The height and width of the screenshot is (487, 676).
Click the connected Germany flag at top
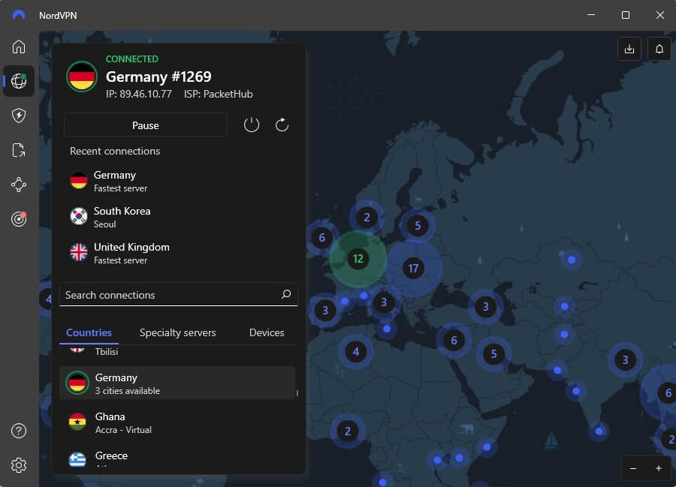point(81,77)
